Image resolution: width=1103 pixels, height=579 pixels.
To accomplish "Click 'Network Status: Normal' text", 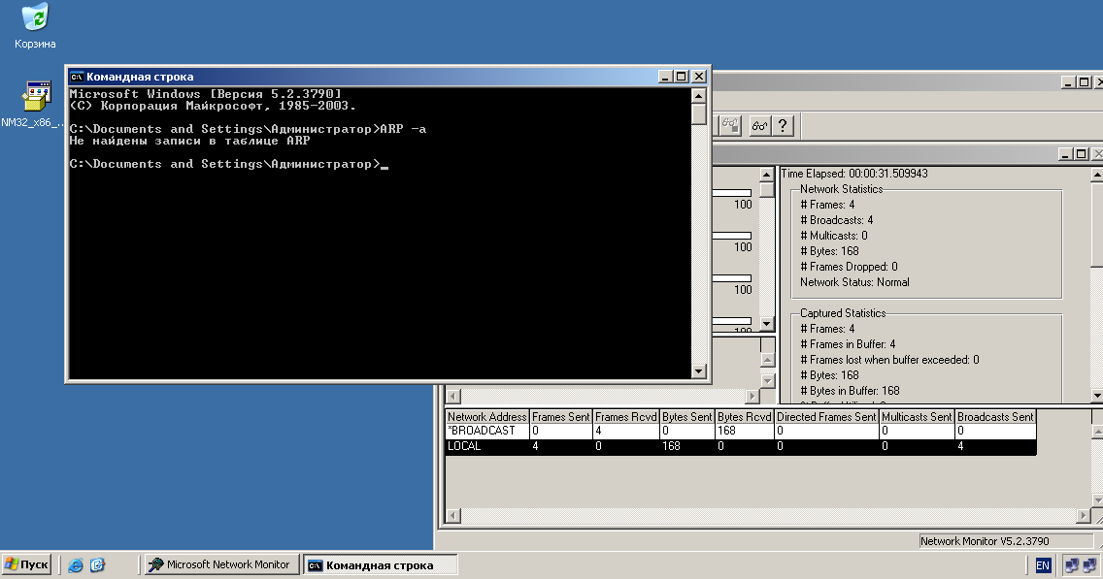I will pyautogui.click(x=854, y=282).
